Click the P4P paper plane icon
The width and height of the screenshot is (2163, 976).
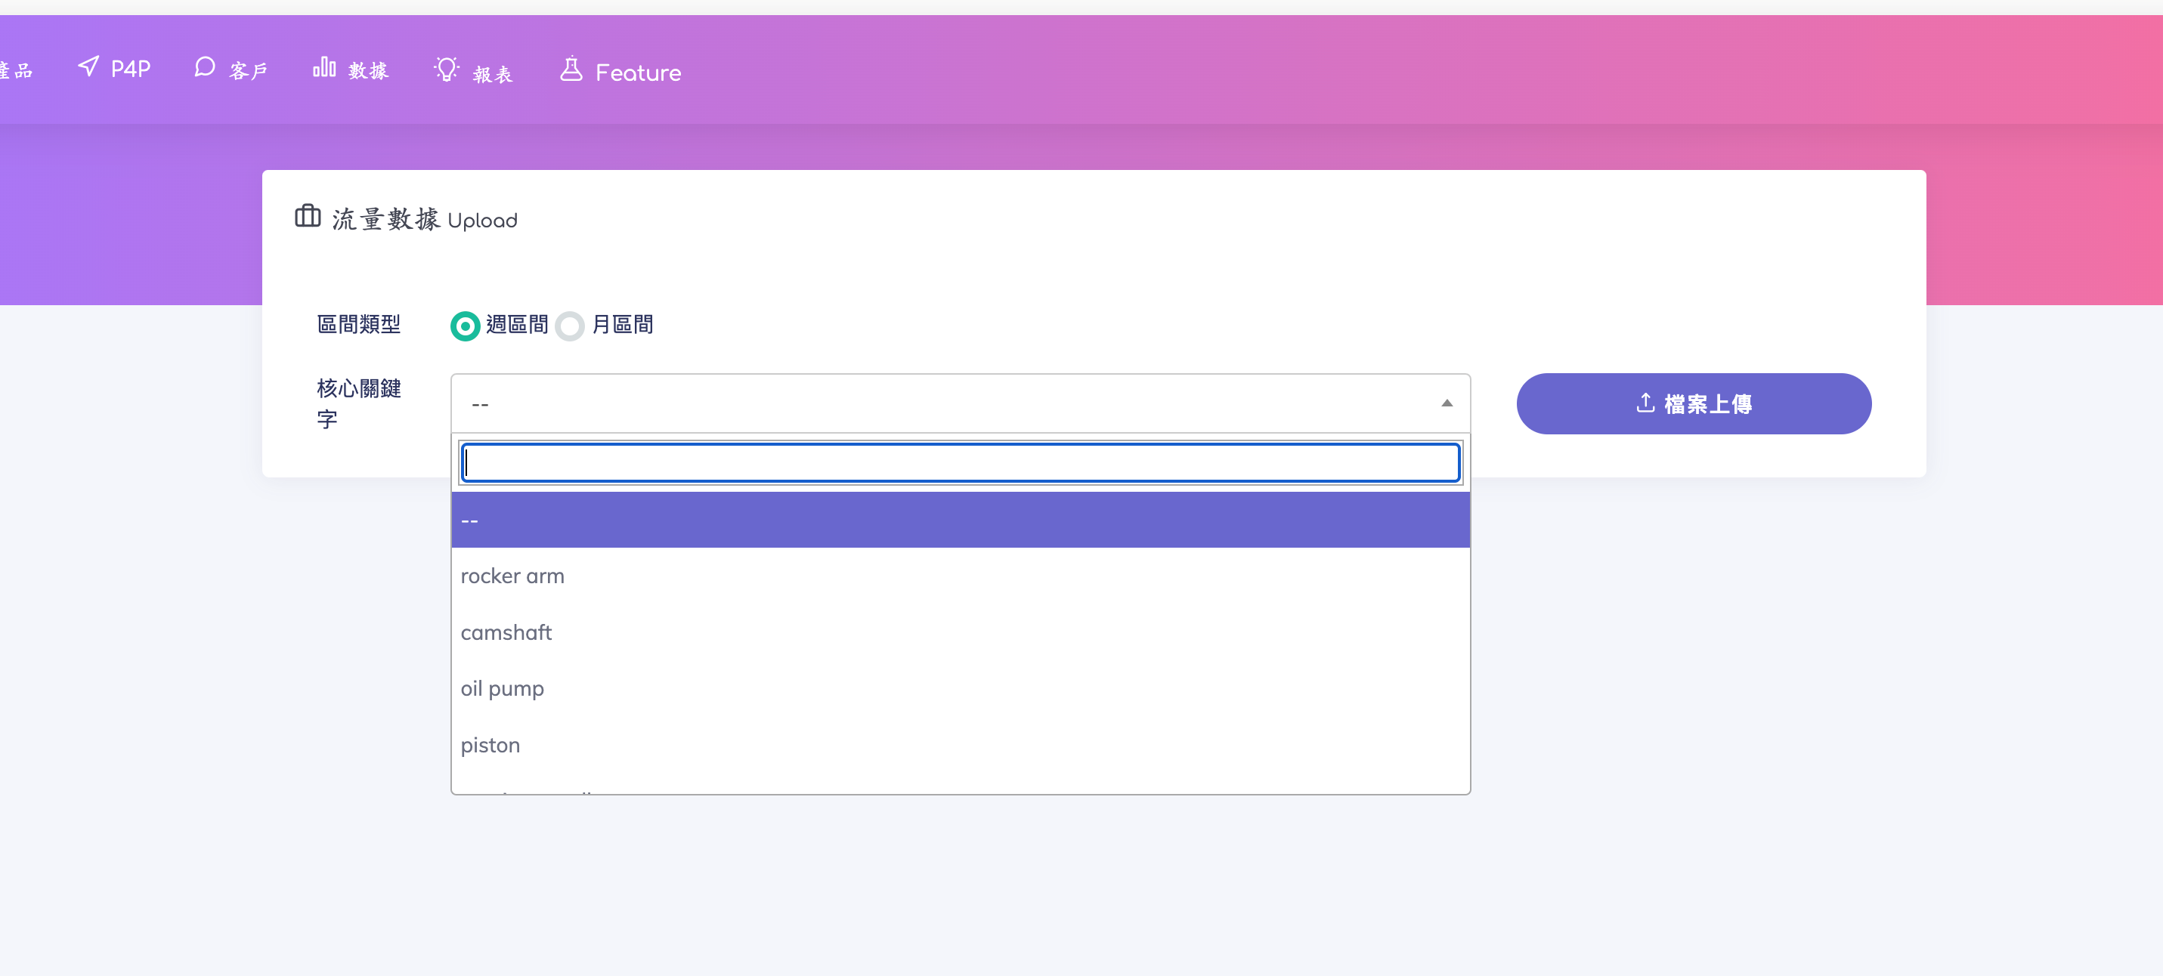point(88,66)
